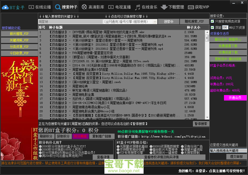248x175 pixels.
Task: Click 查看特权详情及购买详情 button
Action: [162, 157]
